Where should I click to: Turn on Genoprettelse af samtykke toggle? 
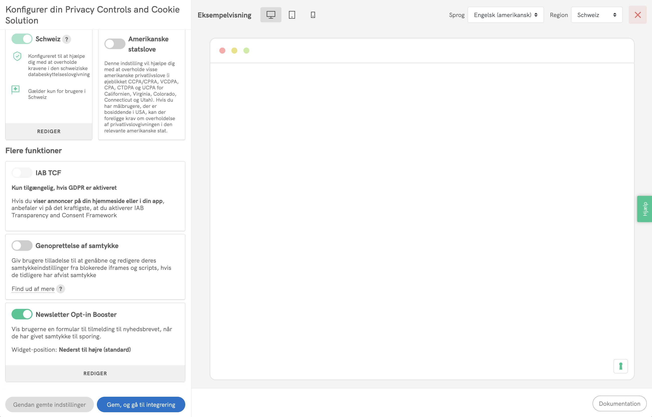[x=22, y=246]
